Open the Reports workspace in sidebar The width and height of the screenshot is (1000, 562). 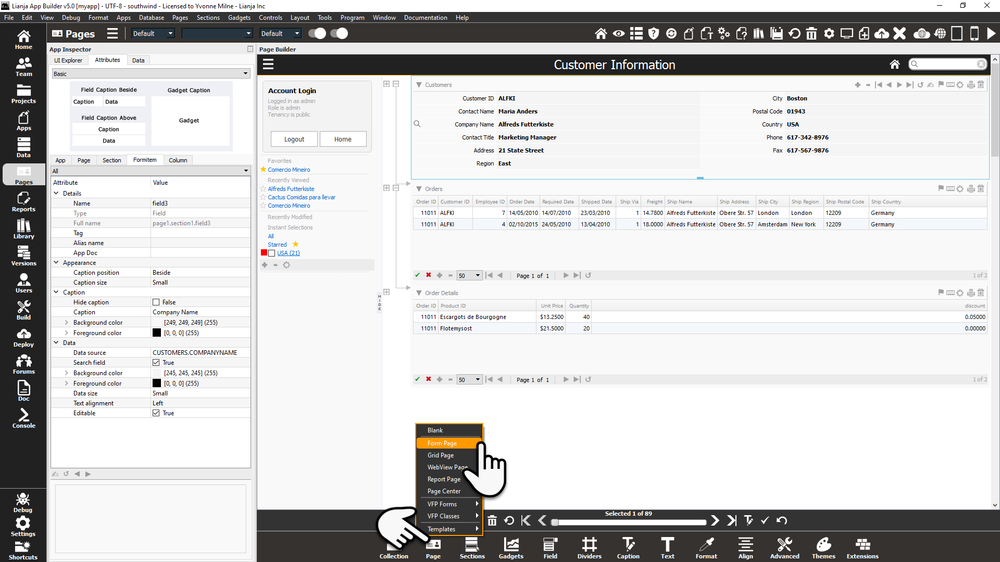pos(23,202)
